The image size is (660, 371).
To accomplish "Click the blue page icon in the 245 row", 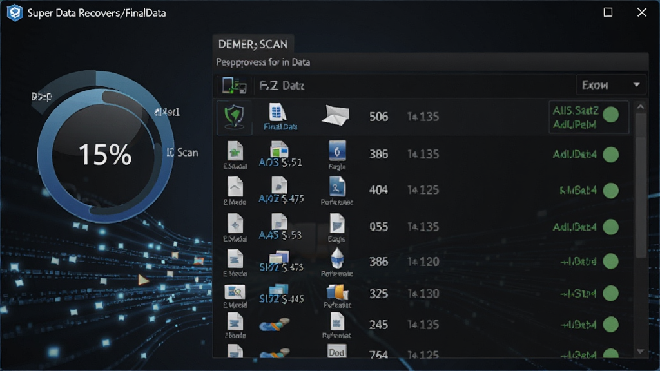I will pyautogui.click(x=336, y=322).
